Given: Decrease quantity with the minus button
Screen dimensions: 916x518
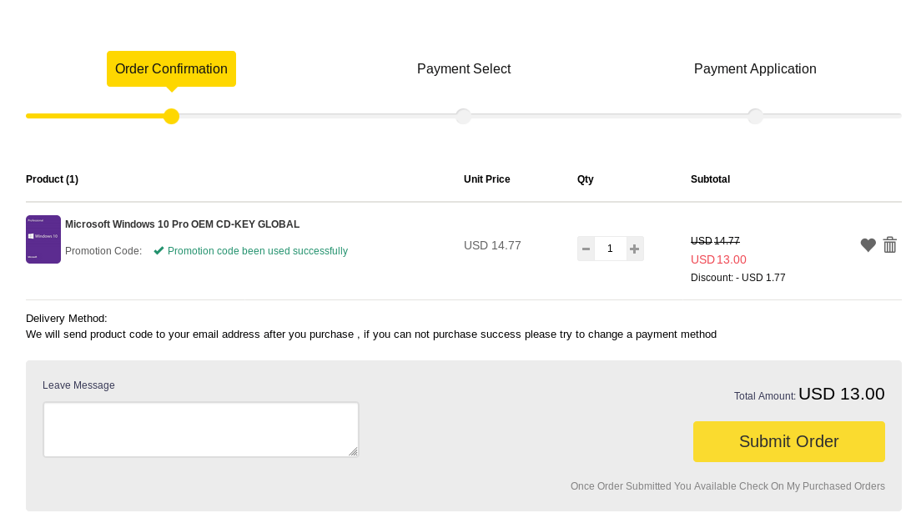Looking at the screenshot, I should (x=586, y=249).
